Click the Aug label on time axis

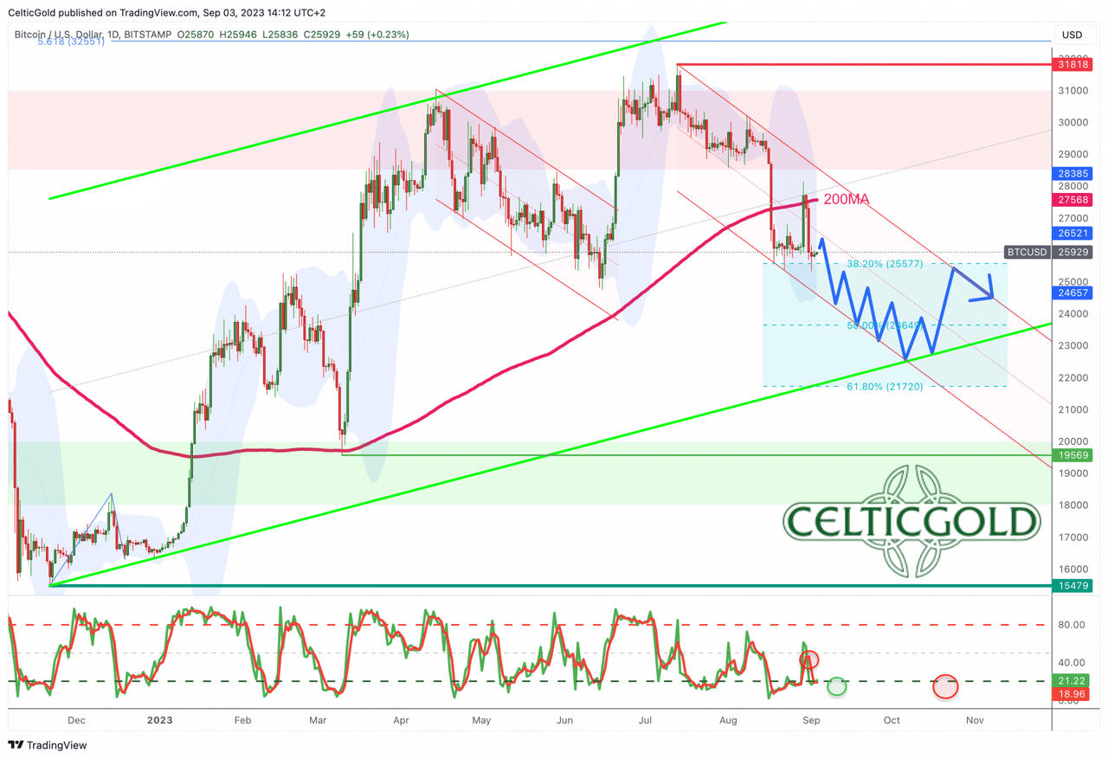(x=728, y=720)
